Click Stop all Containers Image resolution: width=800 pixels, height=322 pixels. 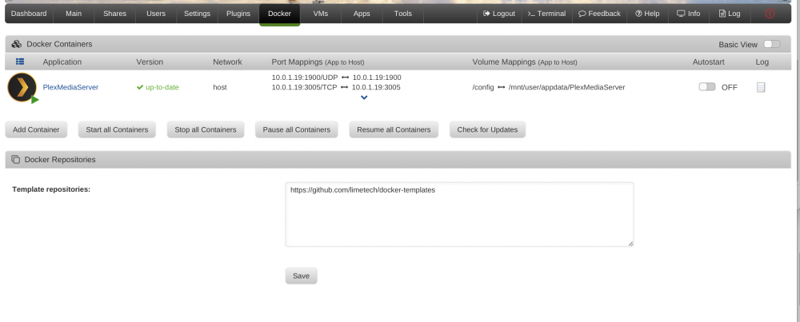point(205,129)
